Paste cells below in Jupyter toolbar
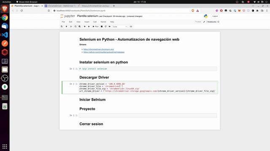The width and height of the screenshot is (270, 151). pyautogui.click(x=80, y=26)
